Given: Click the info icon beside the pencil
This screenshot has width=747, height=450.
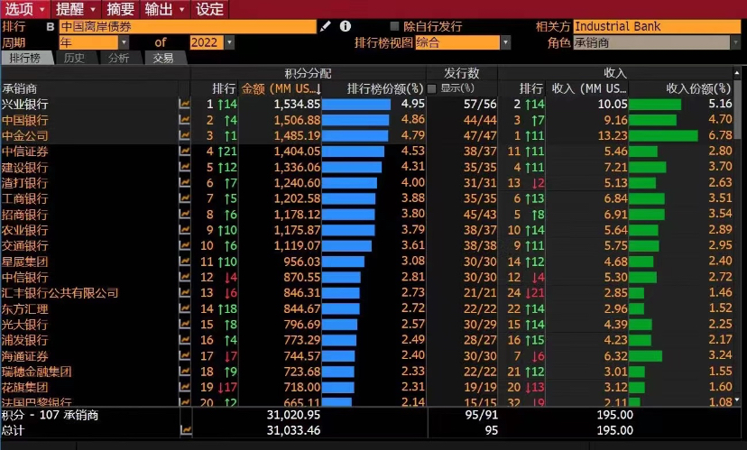Looking at the screenshot, I should pos(346,26).
